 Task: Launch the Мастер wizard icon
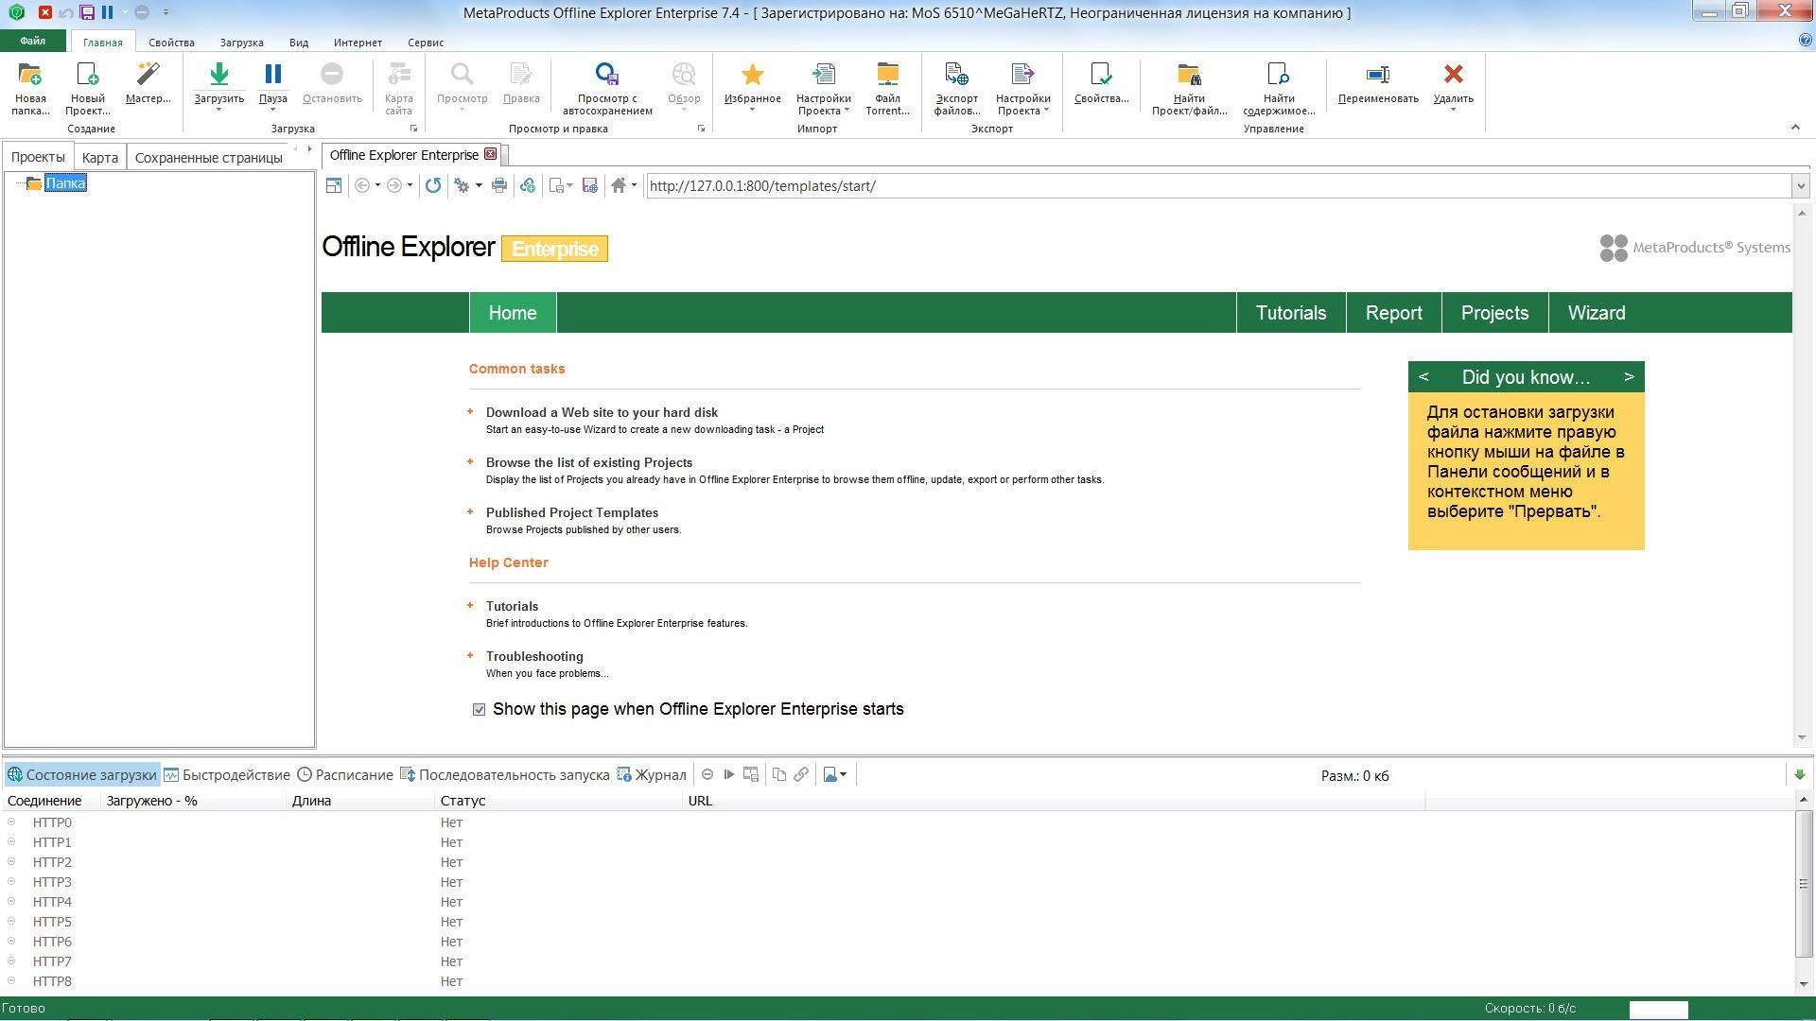[148, 83]
